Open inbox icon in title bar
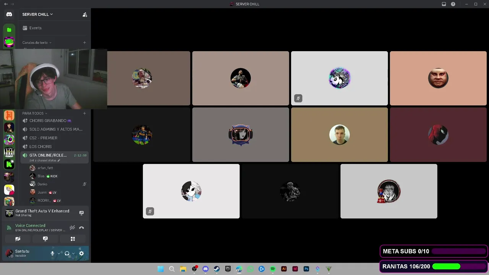 click(444, 4)
